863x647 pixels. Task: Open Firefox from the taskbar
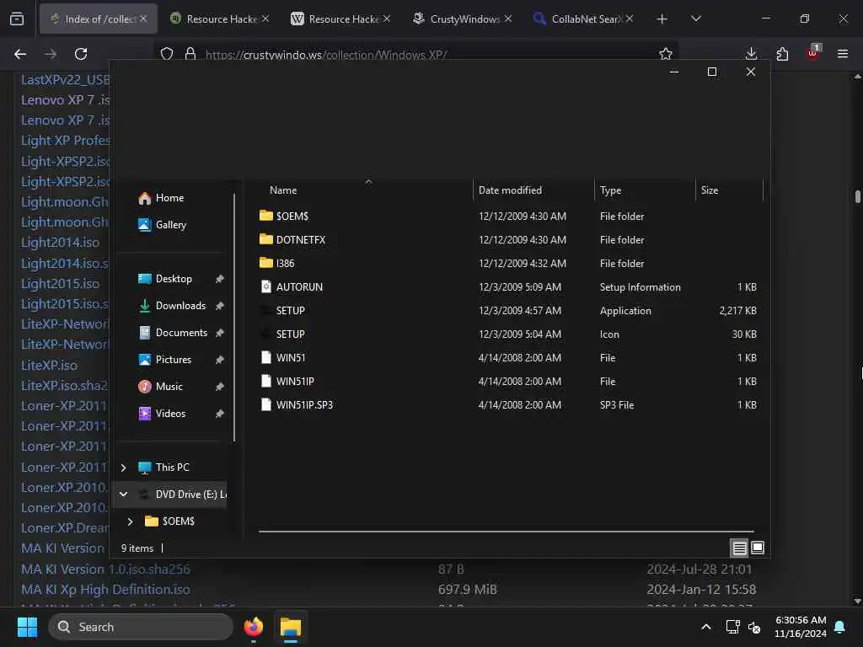tap(254, 627)
